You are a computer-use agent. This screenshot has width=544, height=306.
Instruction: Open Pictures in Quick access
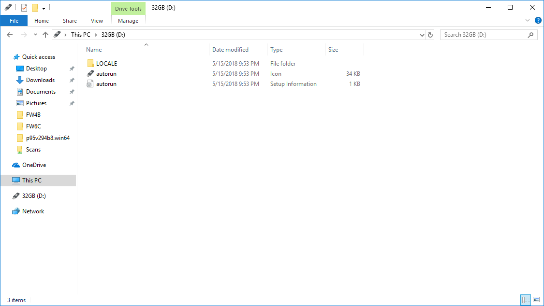point(36,103)
